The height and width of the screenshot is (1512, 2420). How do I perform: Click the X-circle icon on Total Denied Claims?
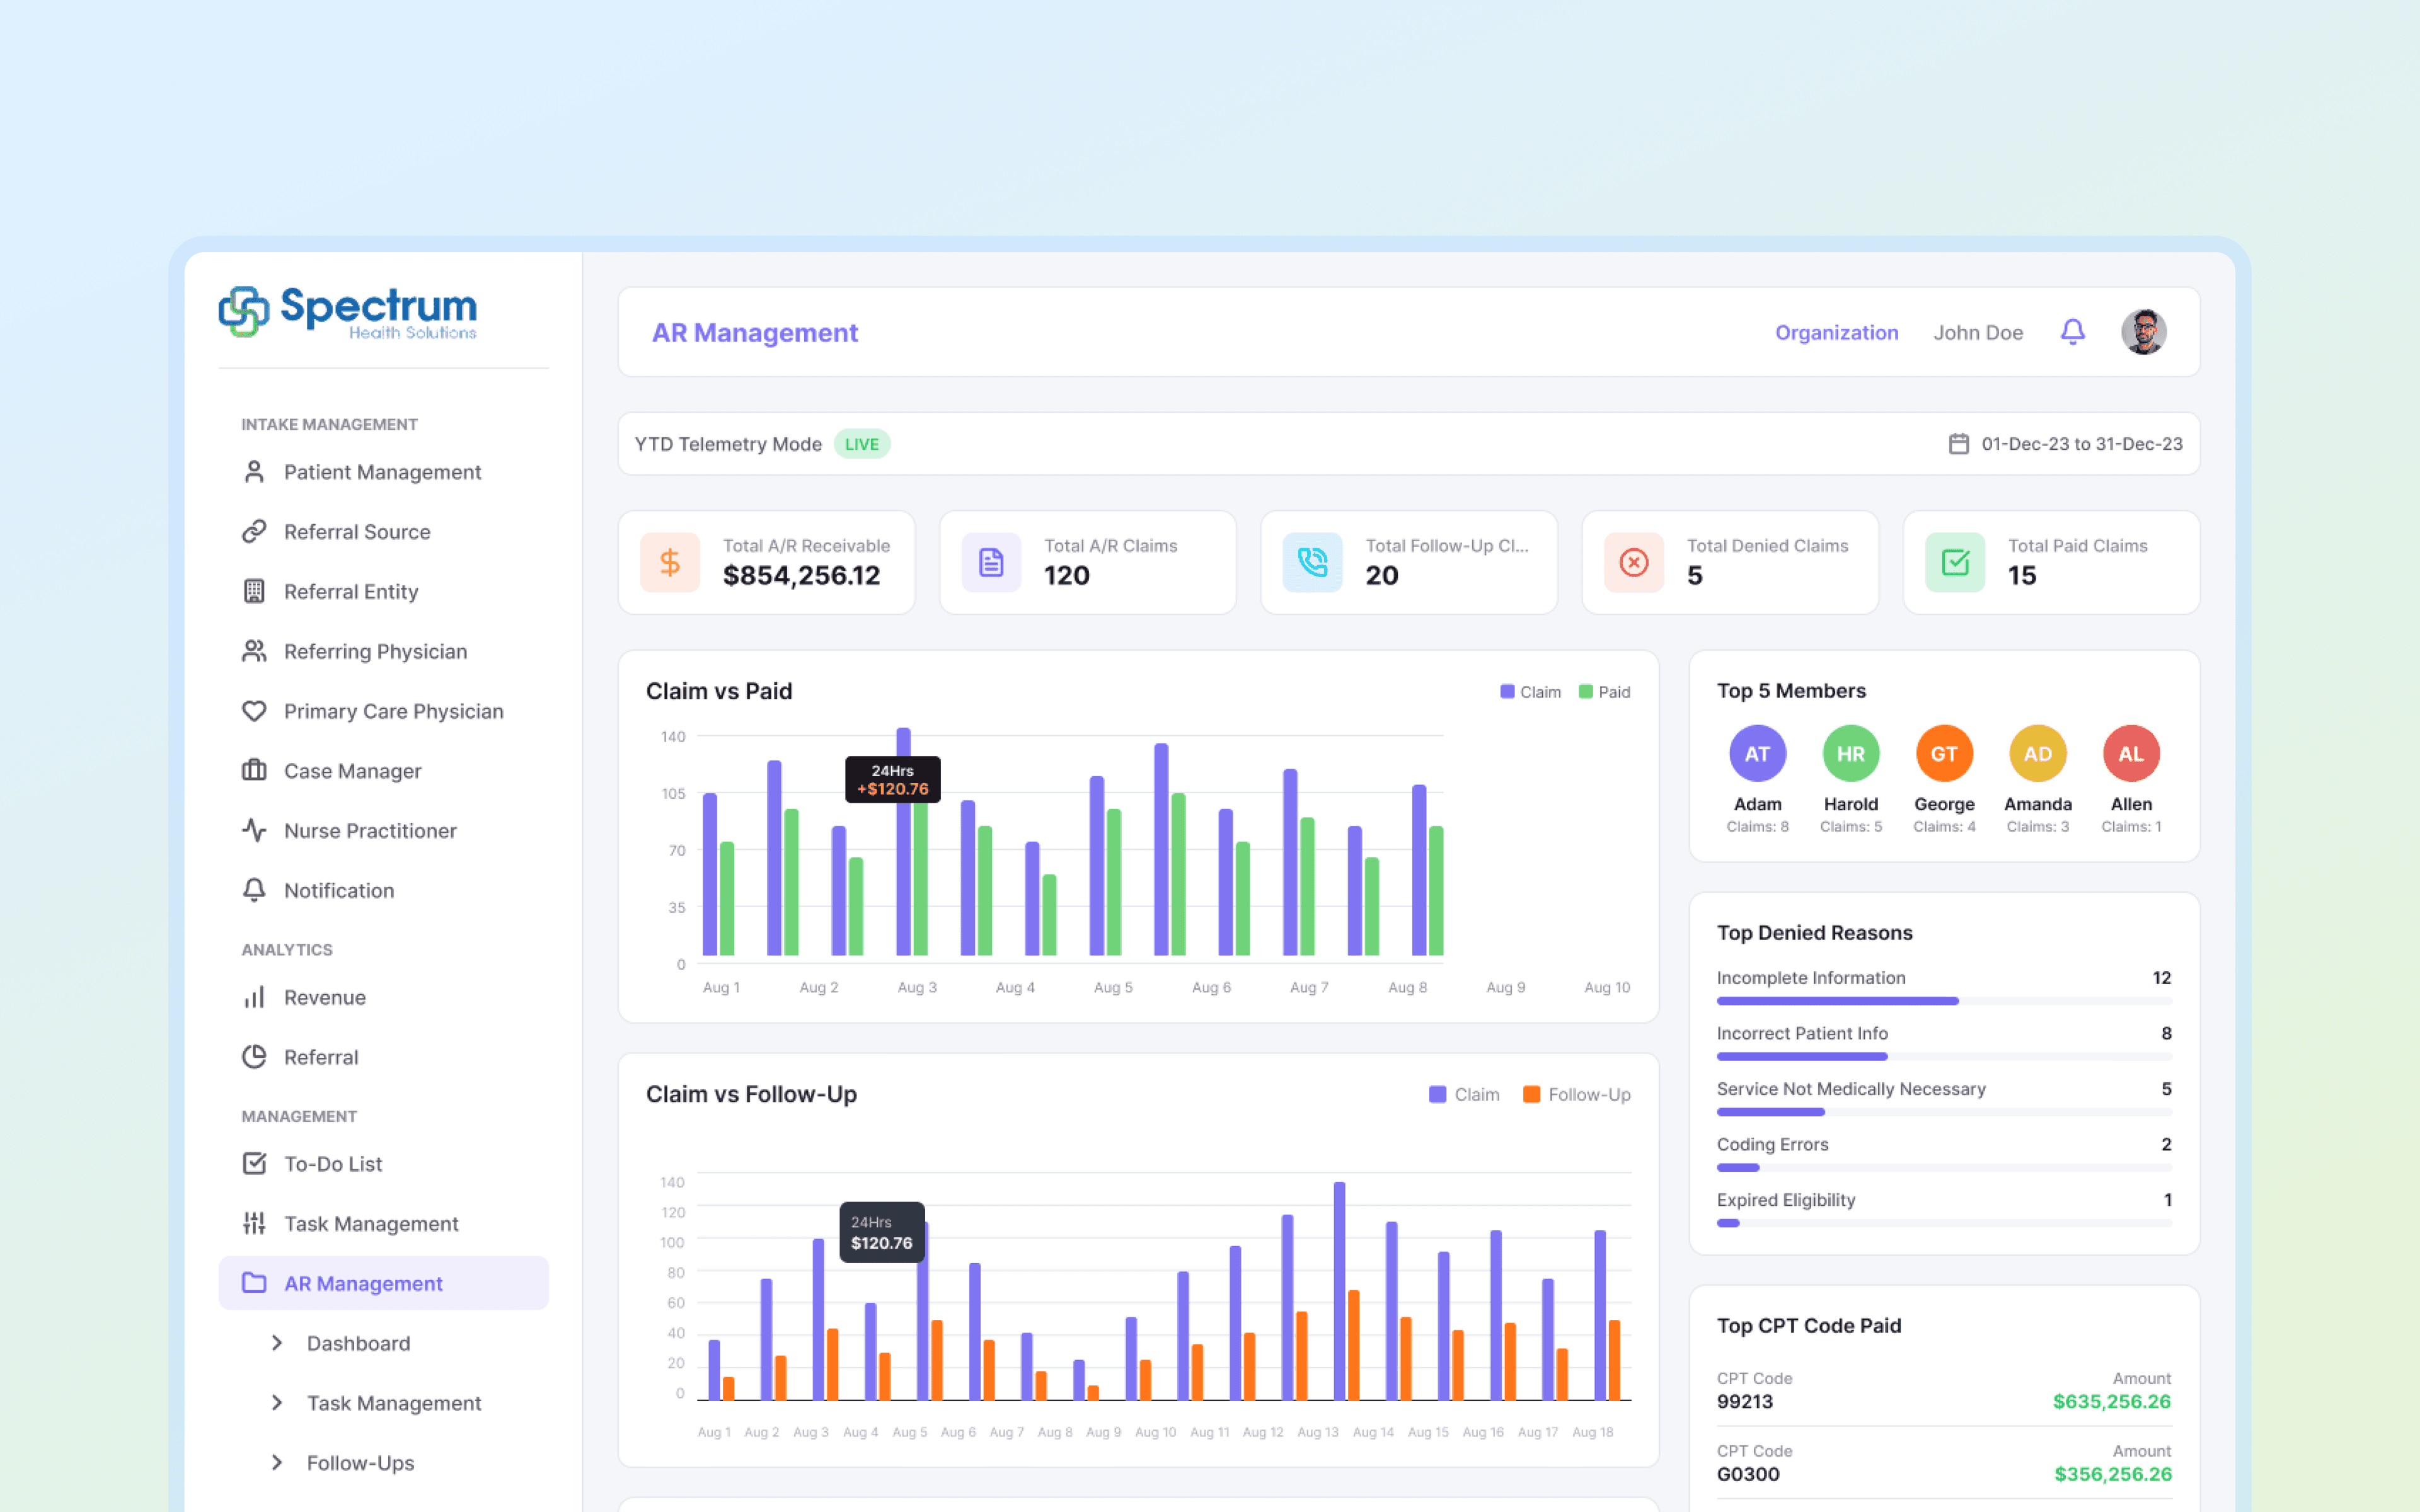coord(1634,562)
